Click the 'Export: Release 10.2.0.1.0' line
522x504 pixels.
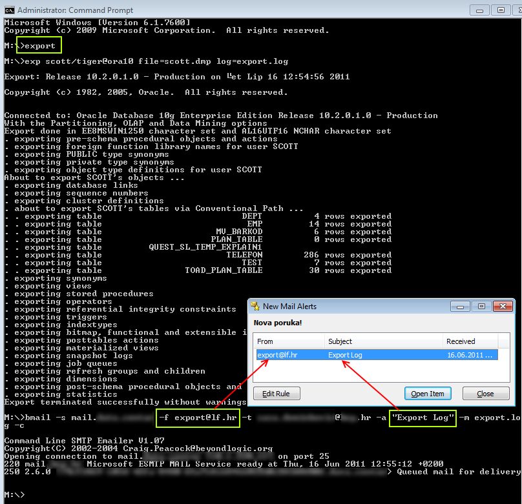177,77
